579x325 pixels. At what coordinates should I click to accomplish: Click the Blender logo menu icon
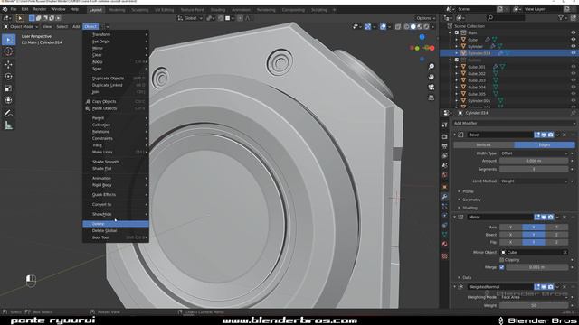5,9
